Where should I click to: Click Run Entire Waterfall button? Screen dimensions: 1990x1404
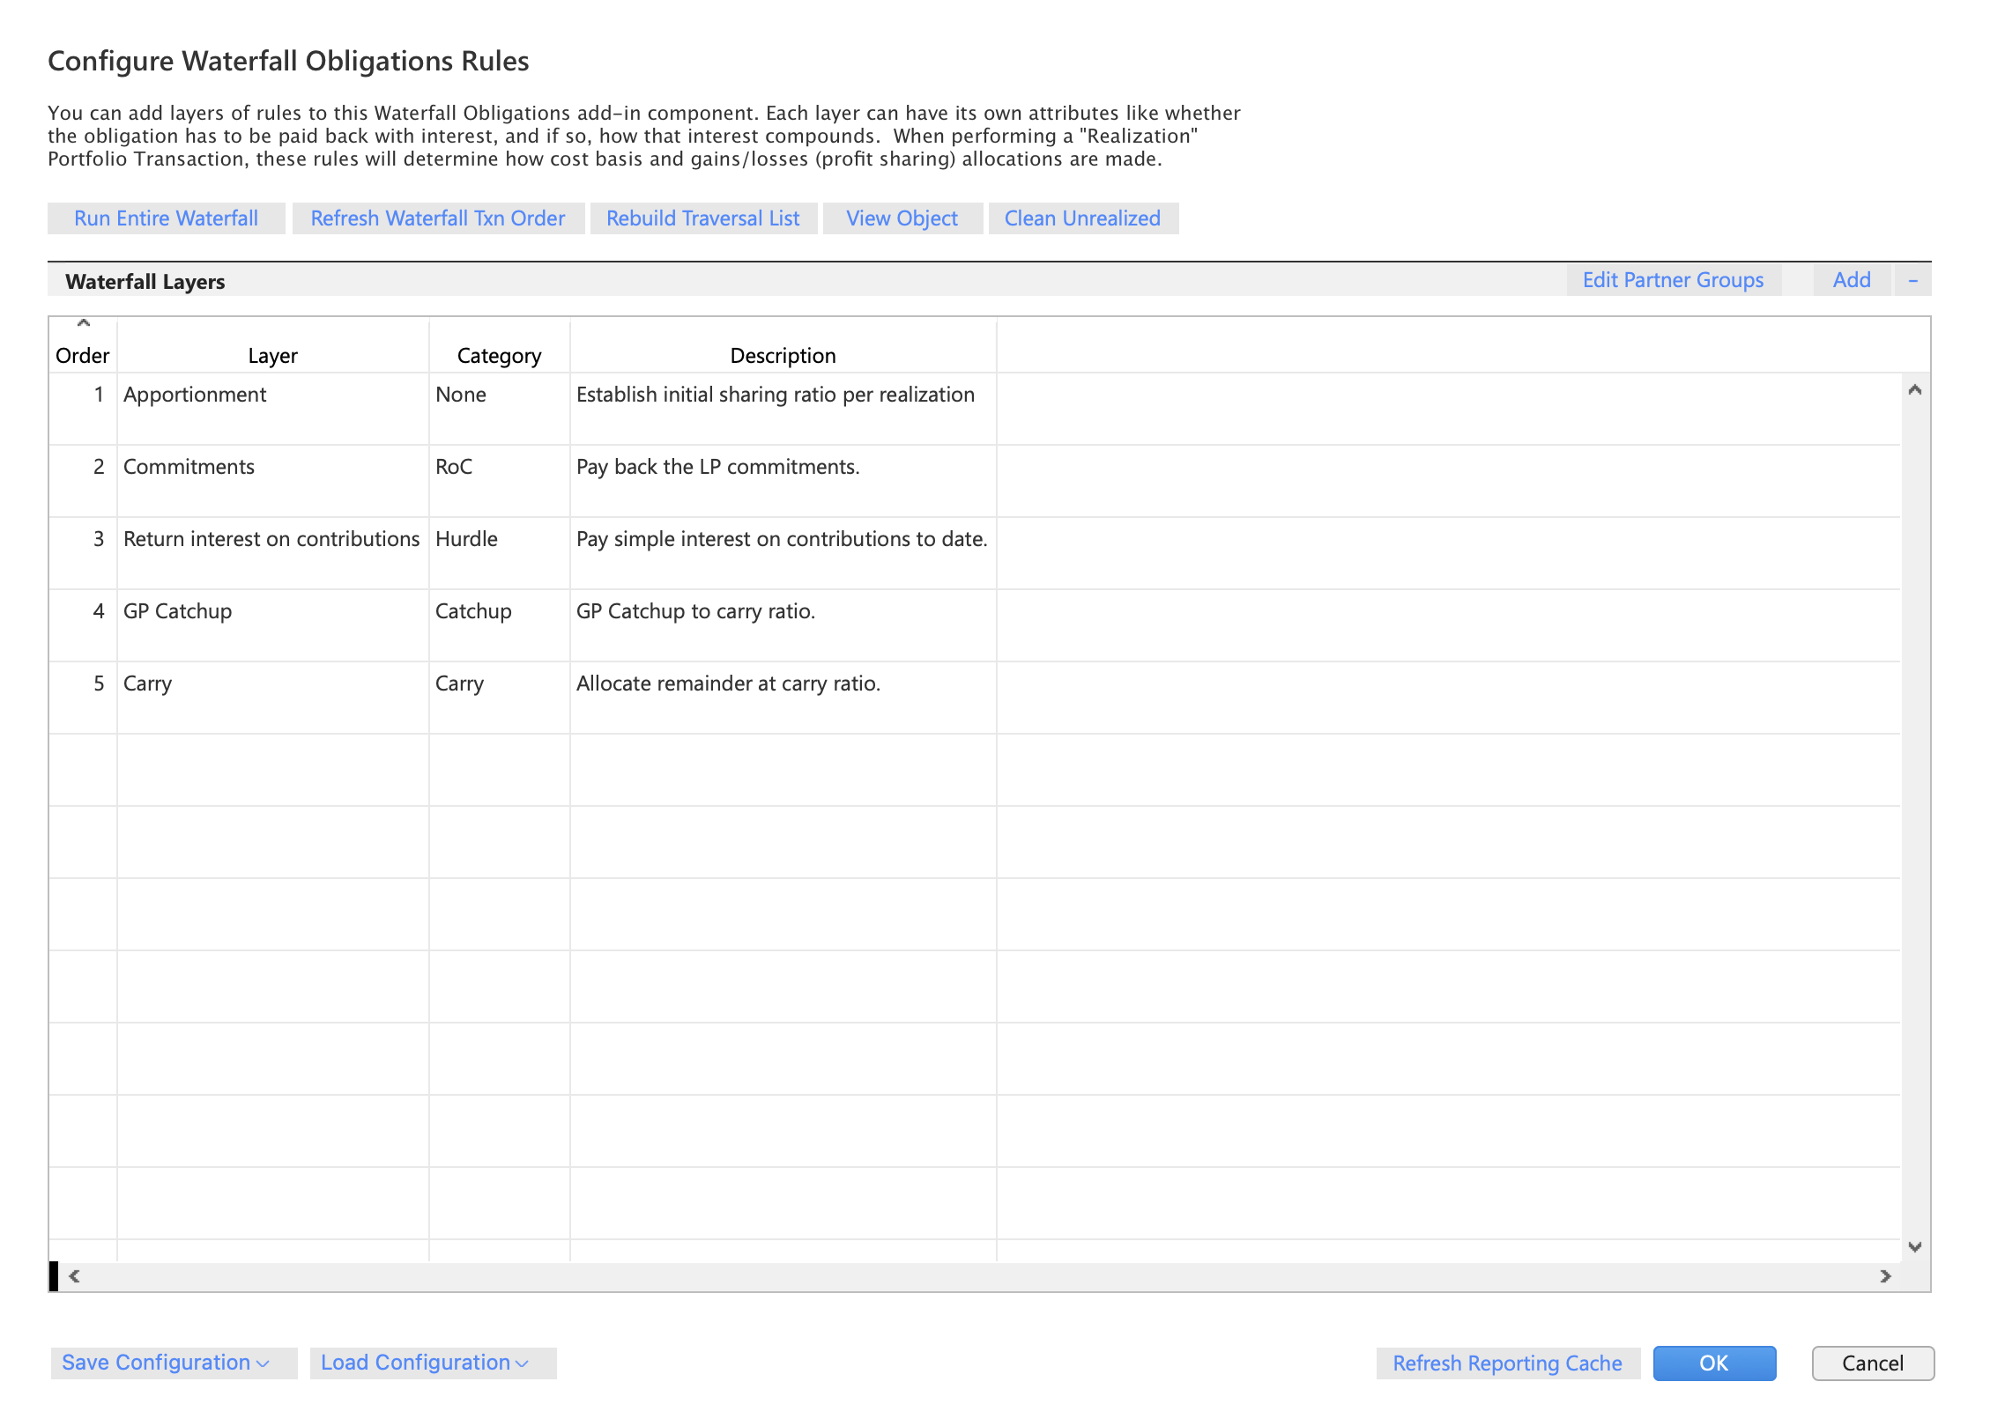click(166, 218)
